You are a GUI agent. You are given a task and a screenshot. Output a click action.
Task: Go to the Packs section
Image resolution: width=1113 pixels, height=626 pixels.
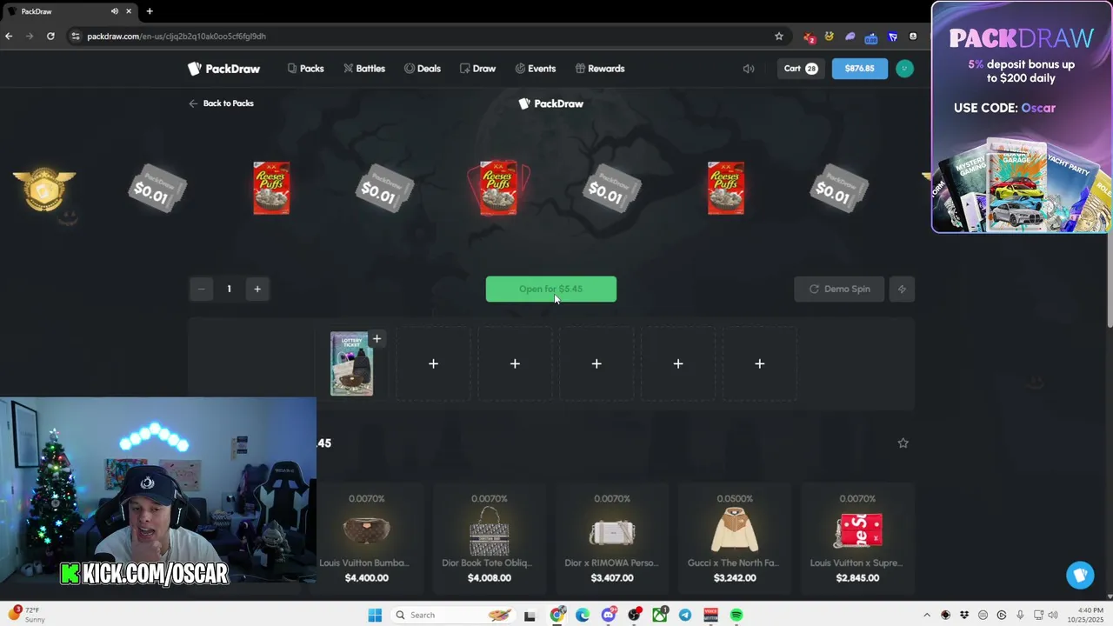click(x=305, y=69)
